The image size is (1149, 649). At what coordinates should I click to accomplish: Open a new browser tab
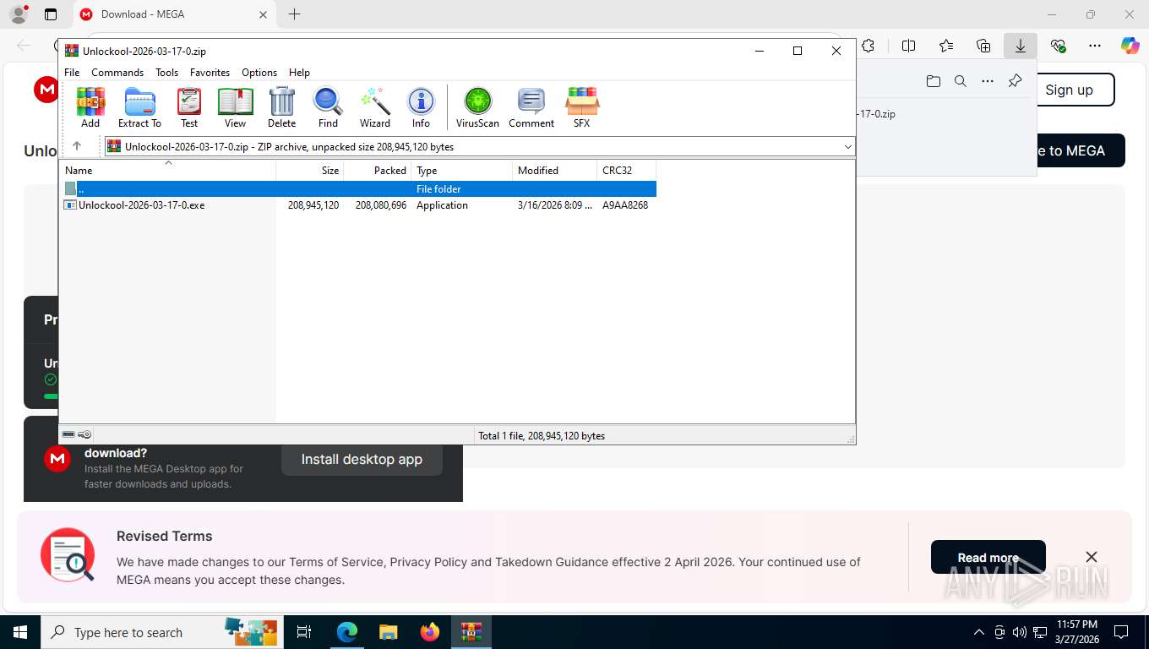pyautogui.click(x=294, y=14)
